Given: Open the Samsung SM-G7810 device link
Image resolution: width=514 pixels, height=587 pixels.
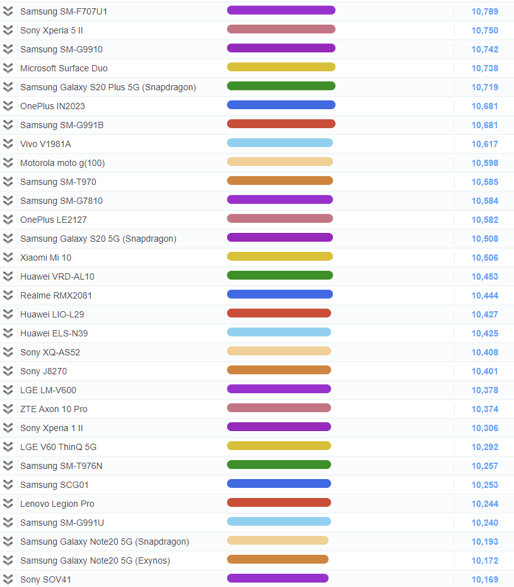Looking at the screenshot, I should coord(61,201).
